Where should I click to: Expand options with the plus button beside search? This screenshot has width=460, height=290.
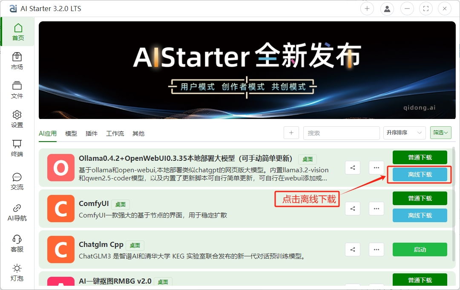291,133
